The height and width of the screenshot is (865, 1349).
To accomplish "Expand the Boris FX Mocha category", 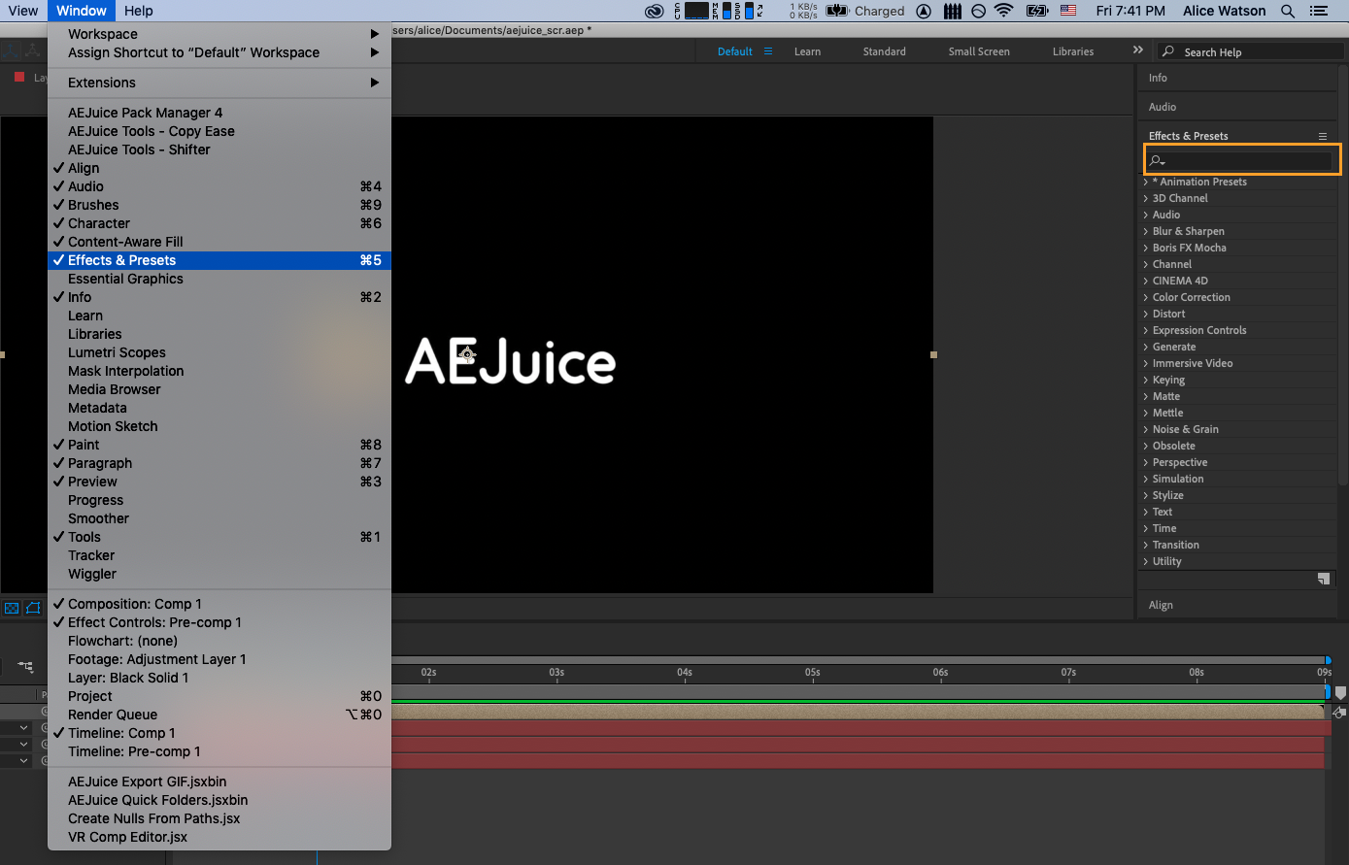I will coord(1146,248).
